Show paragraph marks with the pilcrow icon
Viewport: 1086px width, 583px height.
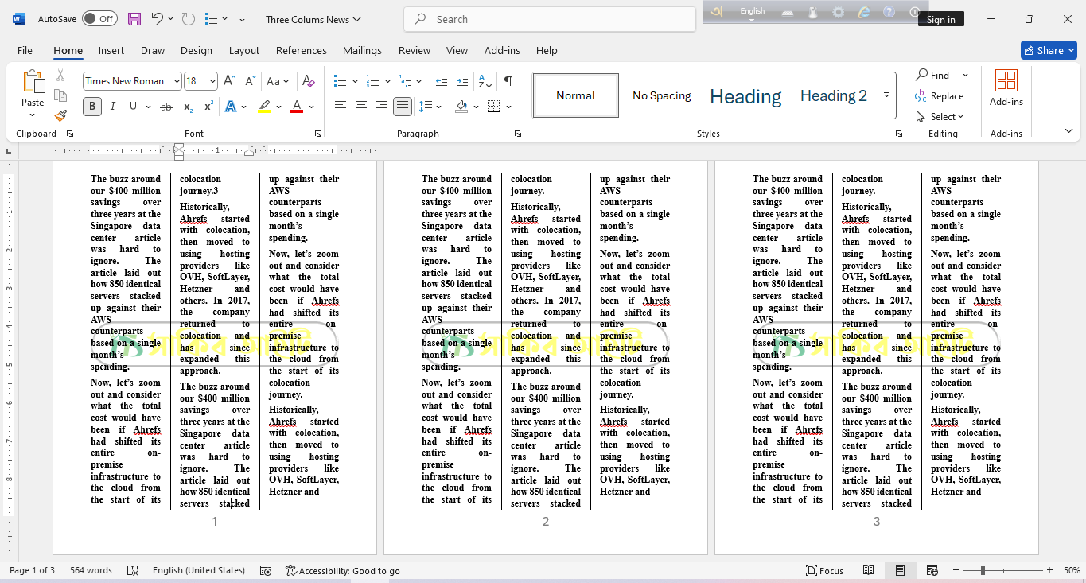pos(508,81)
